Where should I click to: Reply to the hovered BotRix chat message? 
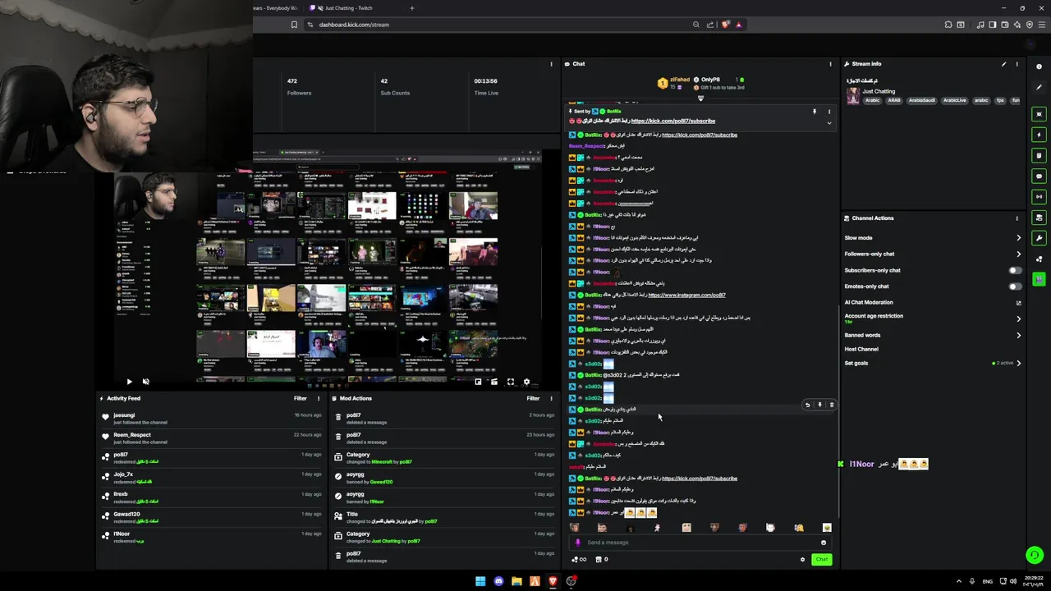click(x=807, y=405)
